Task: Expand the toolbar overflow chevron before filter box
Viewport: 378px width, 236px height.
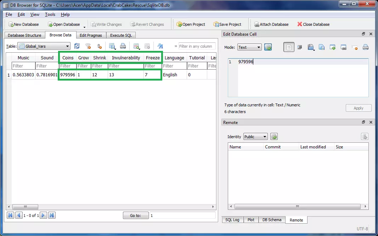Action: coord(176,46)
